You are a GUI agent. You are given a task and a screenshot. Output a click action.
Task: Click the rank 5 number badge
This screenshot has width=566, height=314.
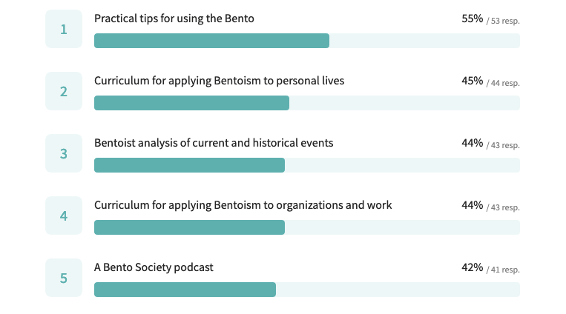[x=64, y=278]
